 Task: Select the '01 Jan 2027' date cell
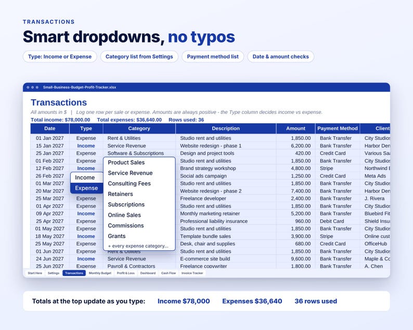[50, 138]
